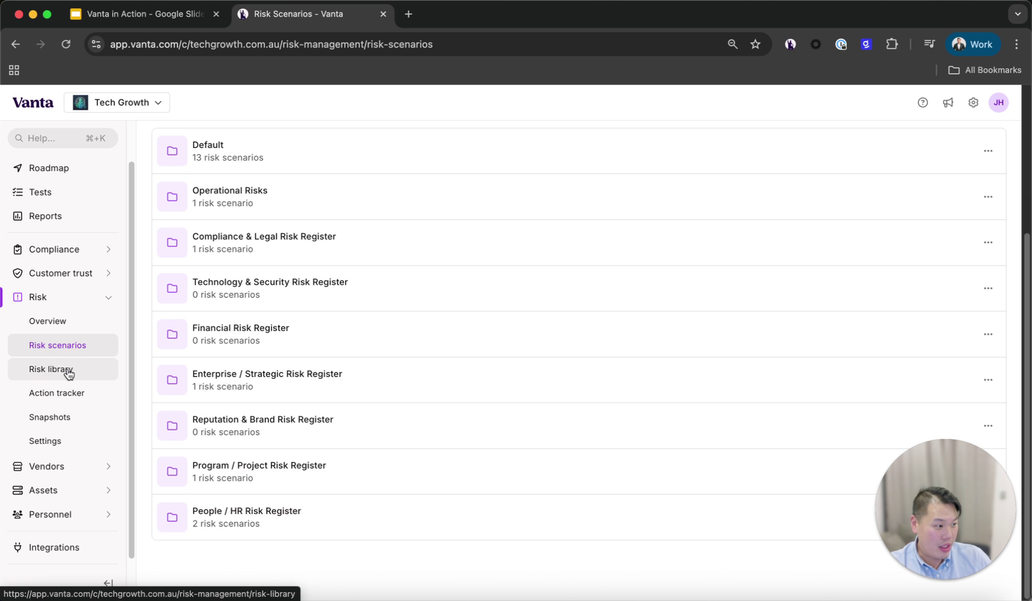Open Integrations via its sidebar icon

point(17,548)
